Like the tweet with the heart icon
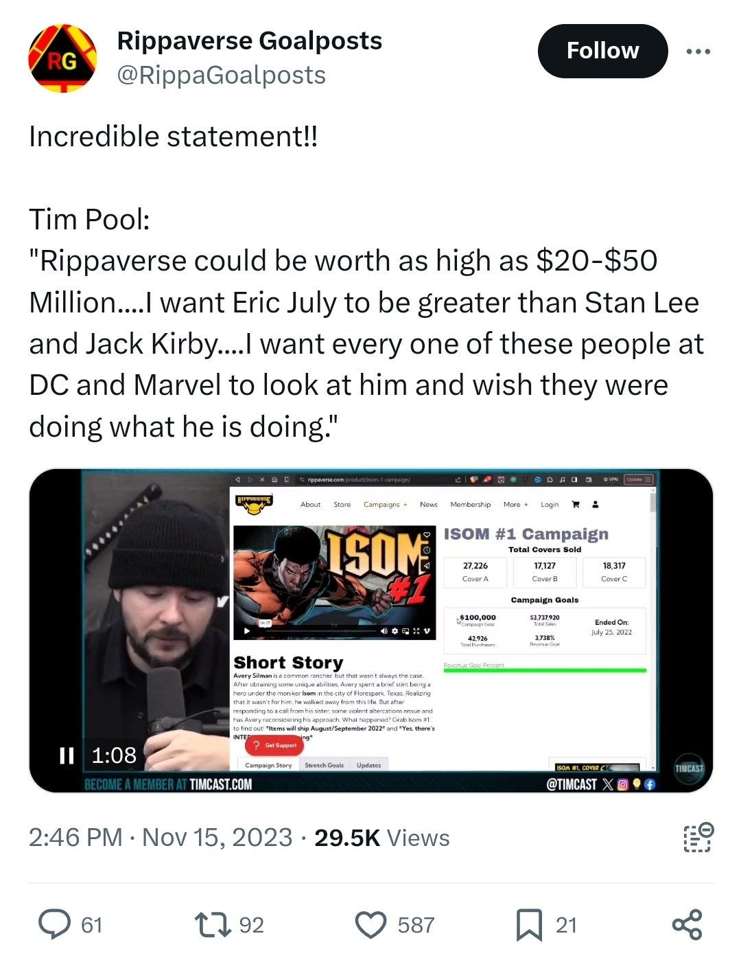The width and height of the screenshot is (741, 960). [371, 924]
